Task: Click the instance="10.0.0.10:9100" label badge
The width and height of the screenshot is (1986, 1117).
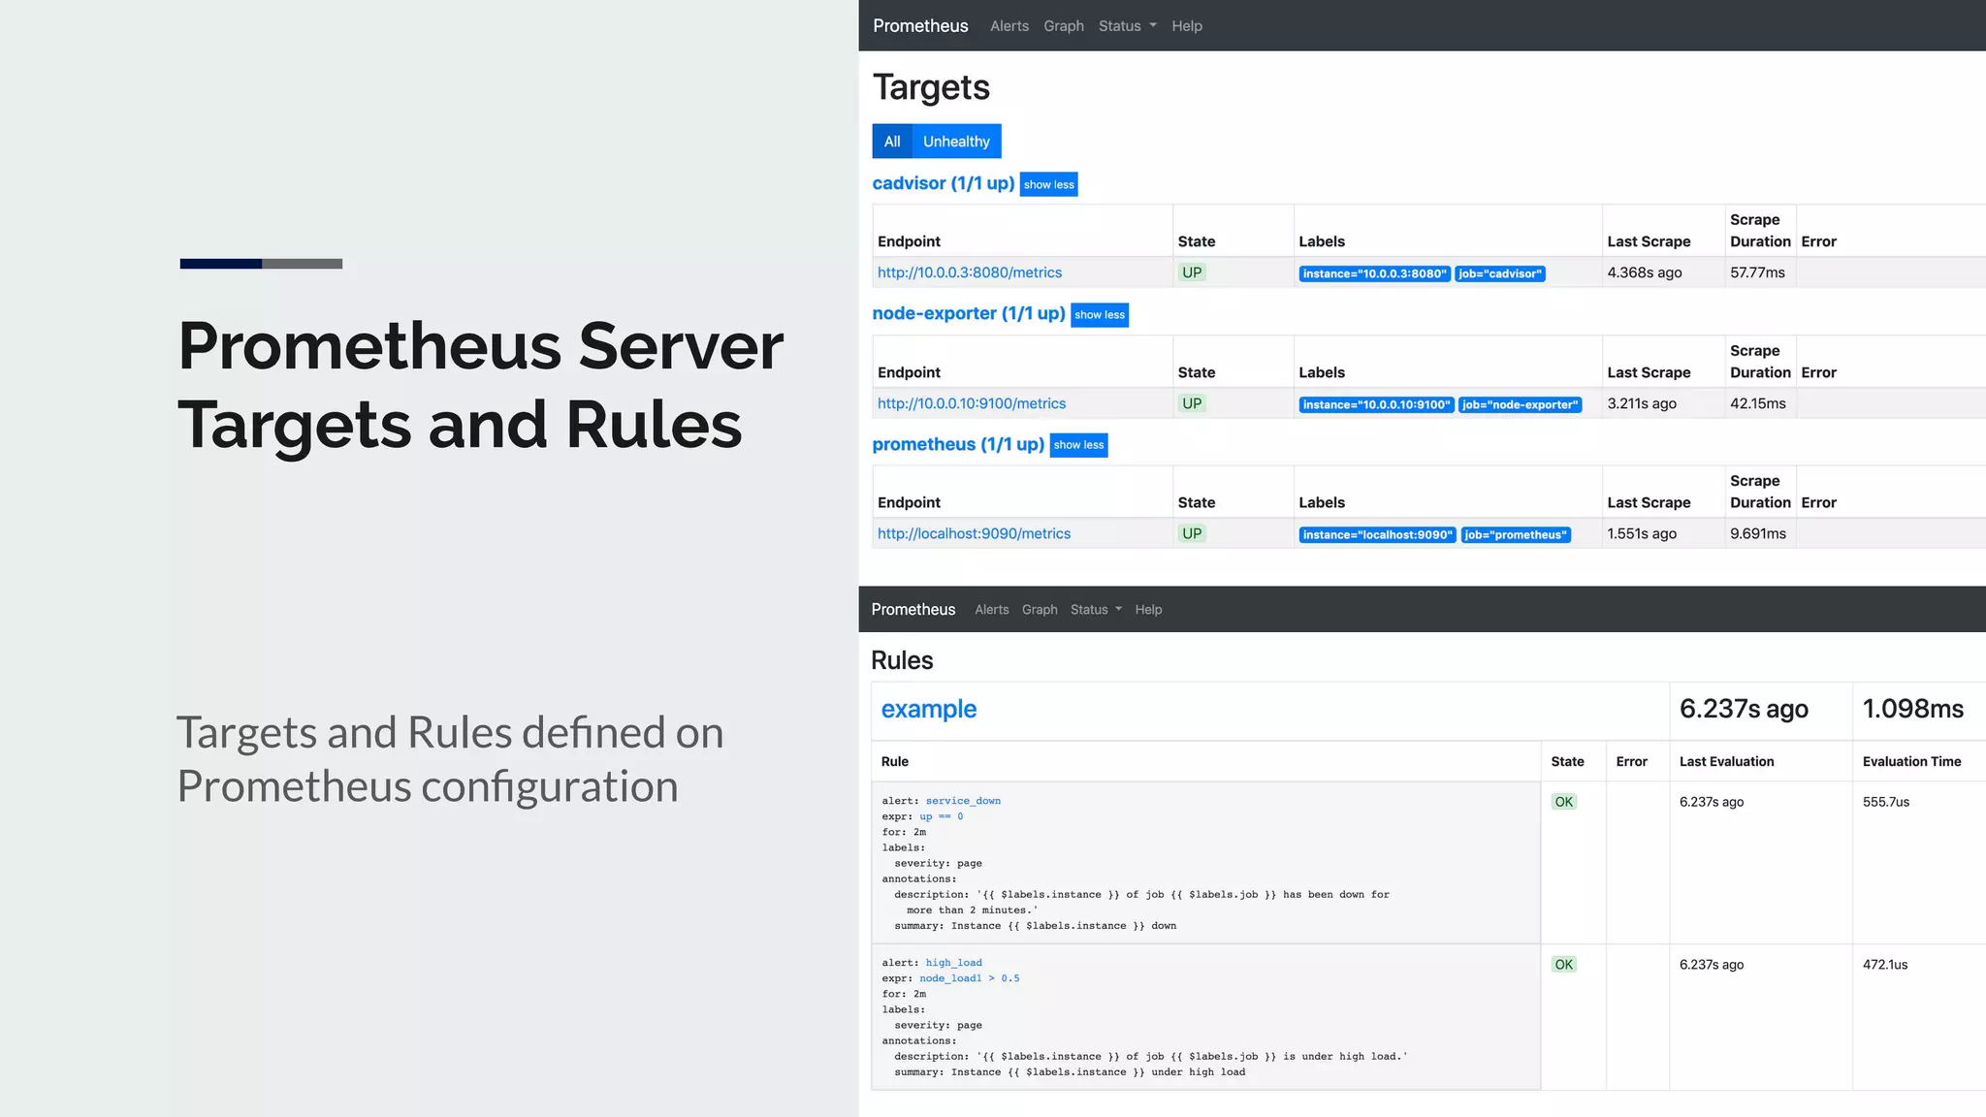Action: pyautogui.click(x=1377, y=404)
